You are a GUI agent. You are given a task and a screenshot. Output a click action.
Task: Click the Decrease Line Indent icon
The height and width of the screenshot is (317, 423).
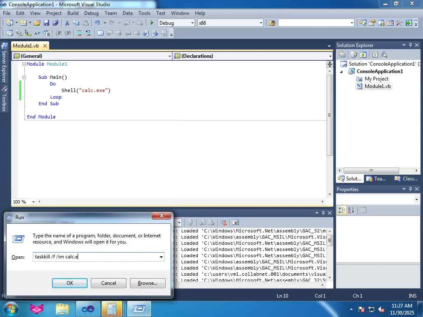coord(58,33)
